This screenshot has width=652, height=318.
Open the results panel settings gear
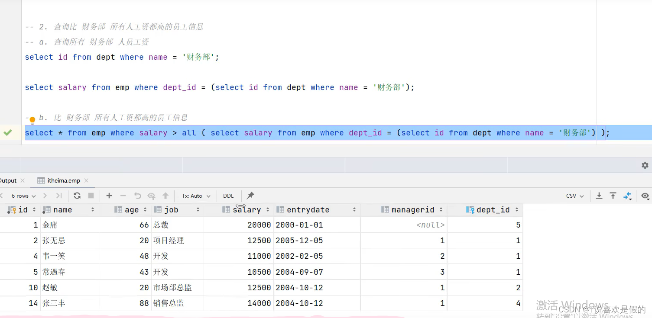click(645, 165)
